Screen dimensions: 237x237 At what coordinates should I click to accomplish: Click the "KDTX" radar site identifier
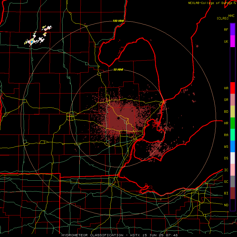click(x=135, y=235)
